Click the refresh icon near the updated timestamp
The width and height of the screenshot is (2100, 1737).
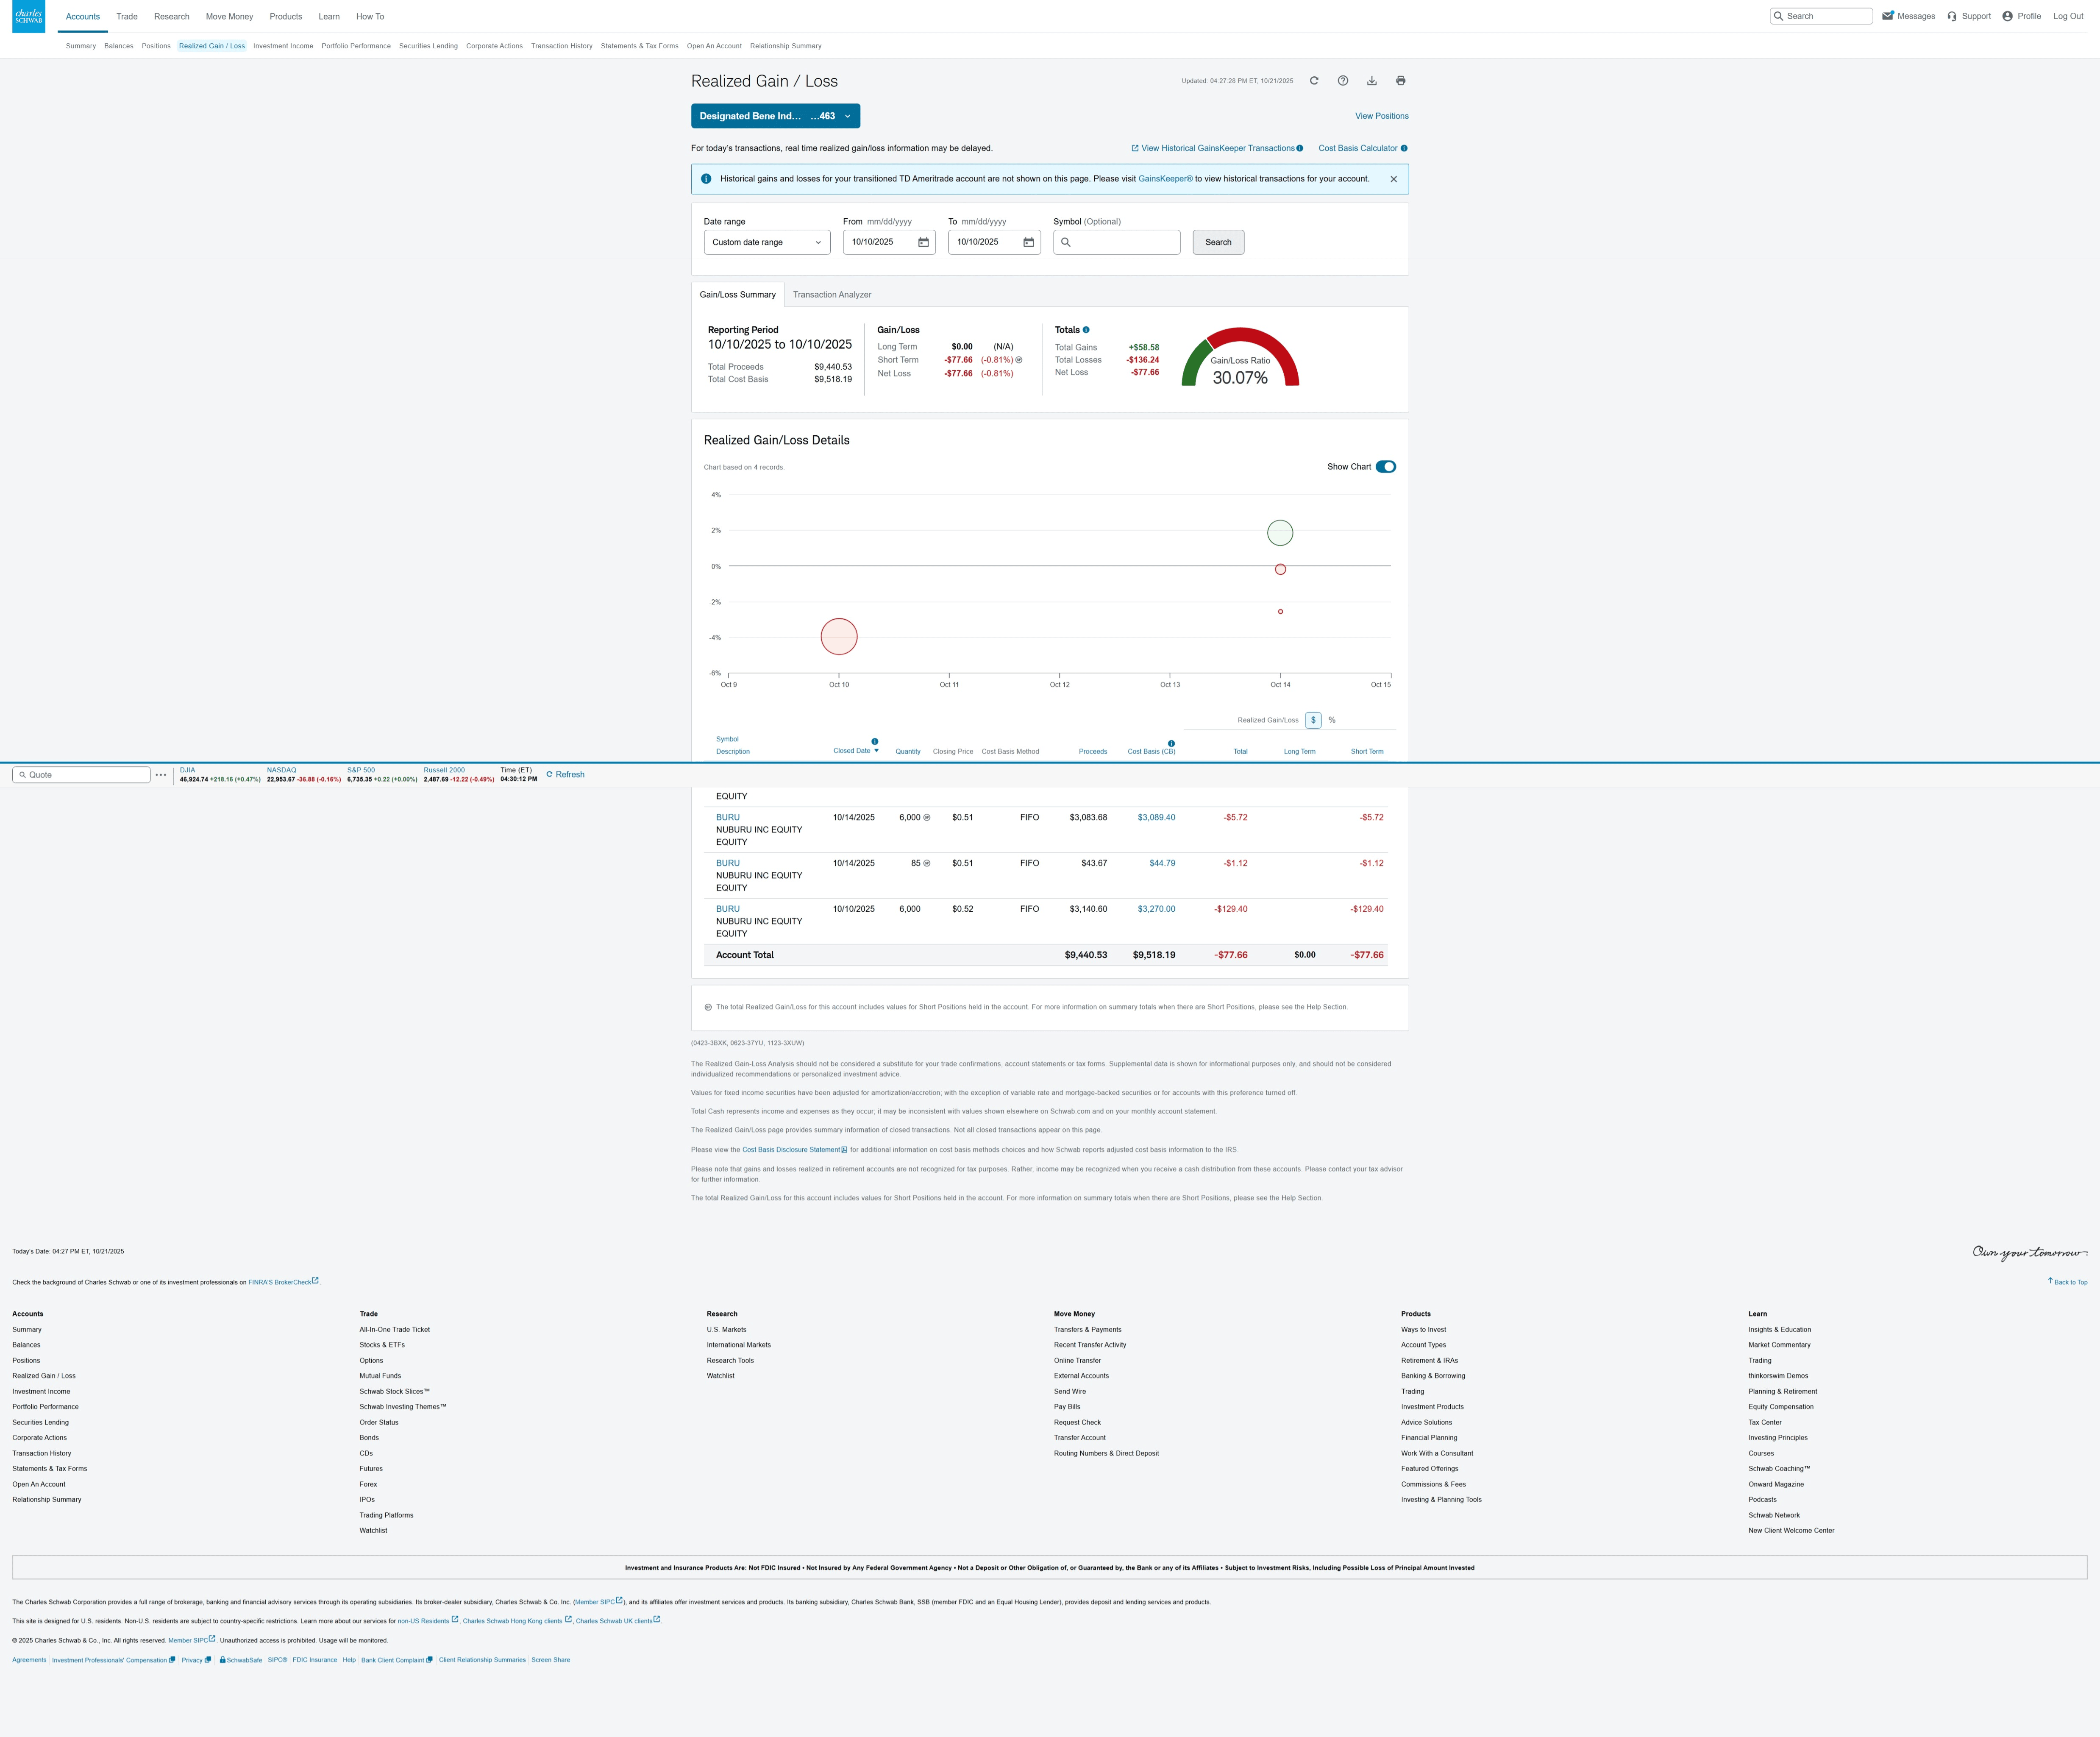coord(1314,81)
